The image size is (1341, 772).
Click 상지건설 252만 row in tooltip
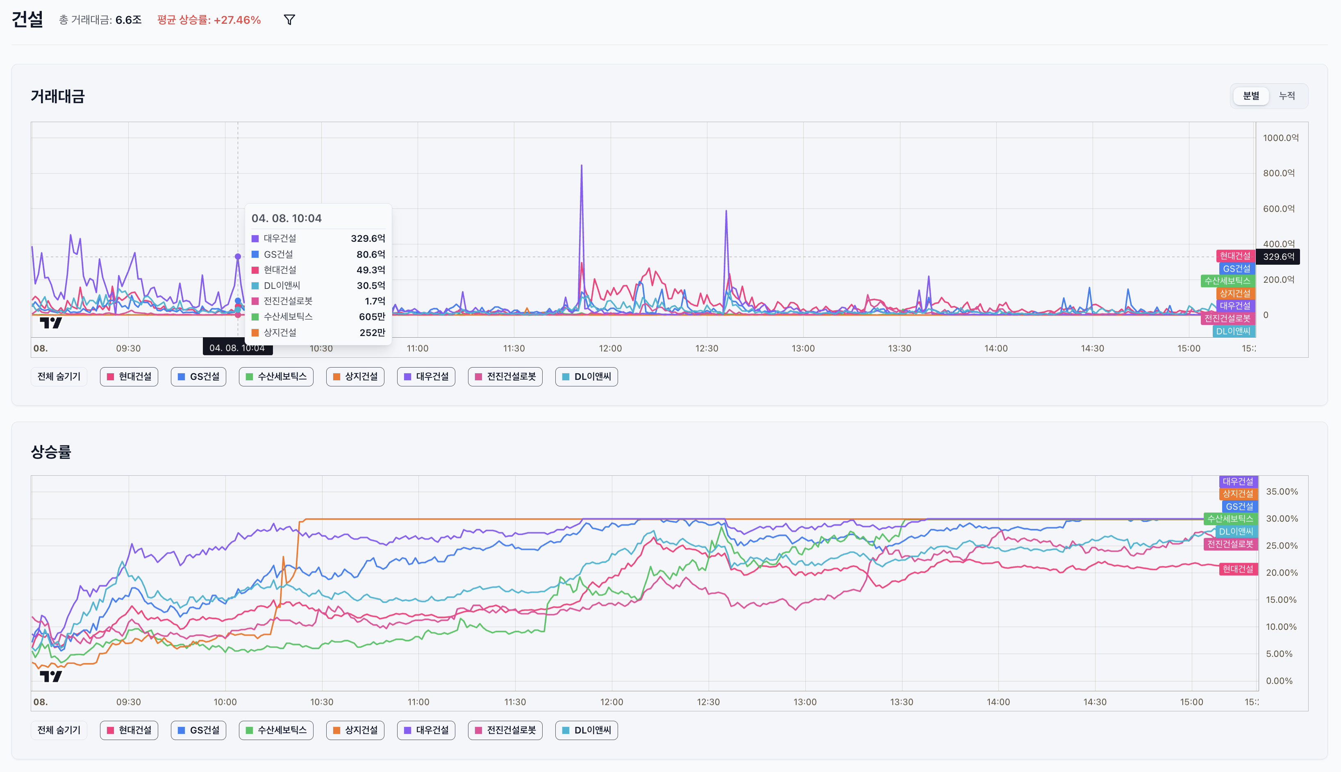tap(318, 332)
